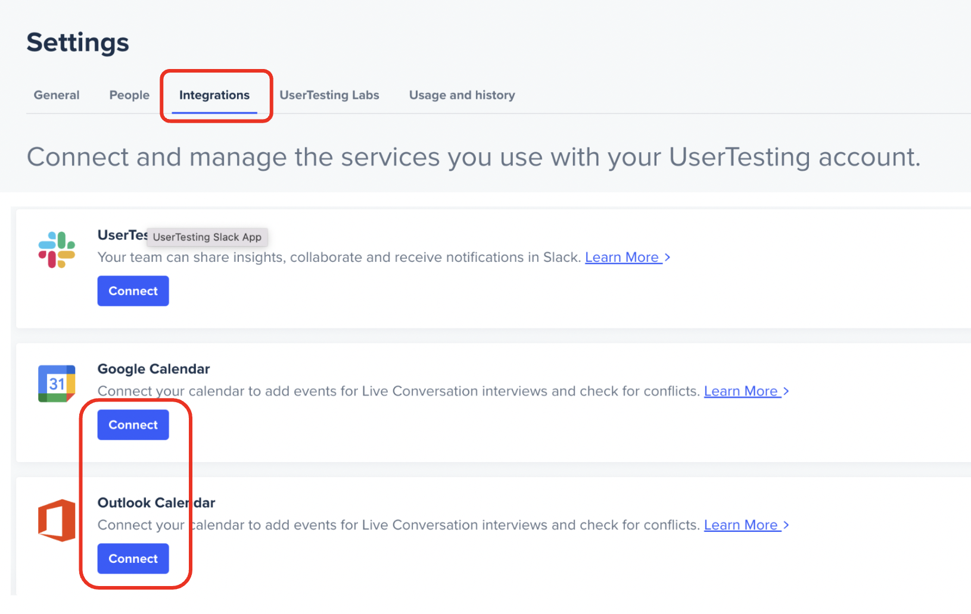Open Learn More for Google Calendar
The height and width of the screenshot is (614, 971).
(x=747, y=391)
